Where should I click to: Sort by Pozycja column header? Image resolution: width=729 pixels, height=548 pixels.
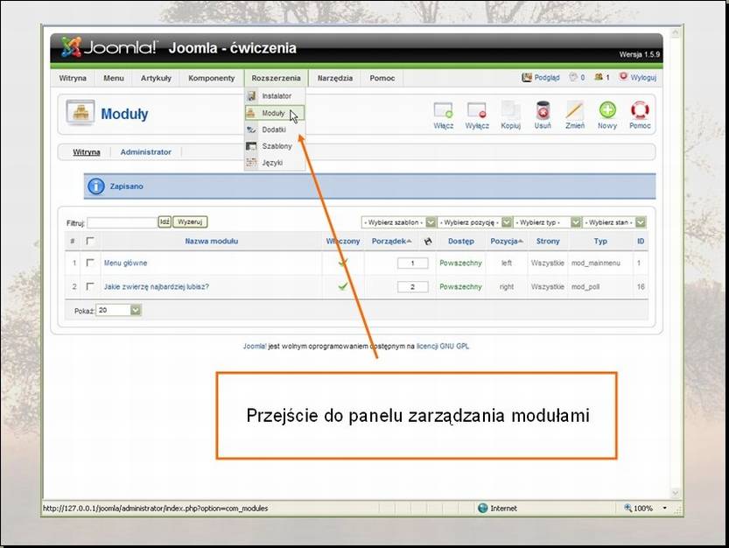[x=504, y=241]
